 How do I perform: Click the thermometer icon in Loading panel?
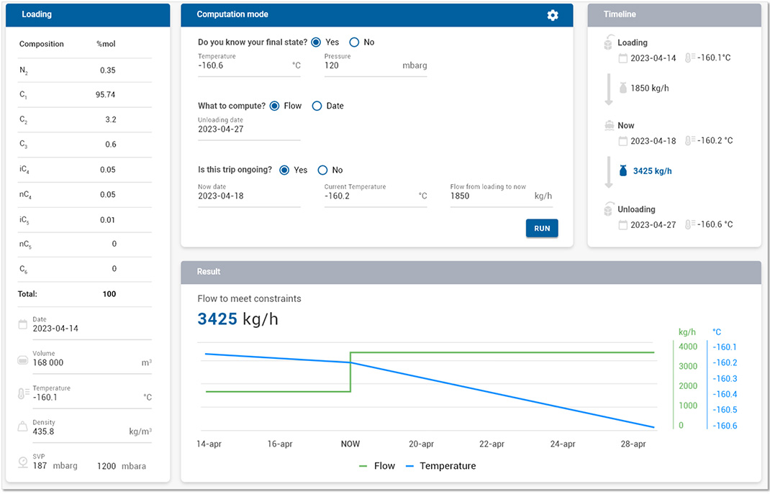22,393
